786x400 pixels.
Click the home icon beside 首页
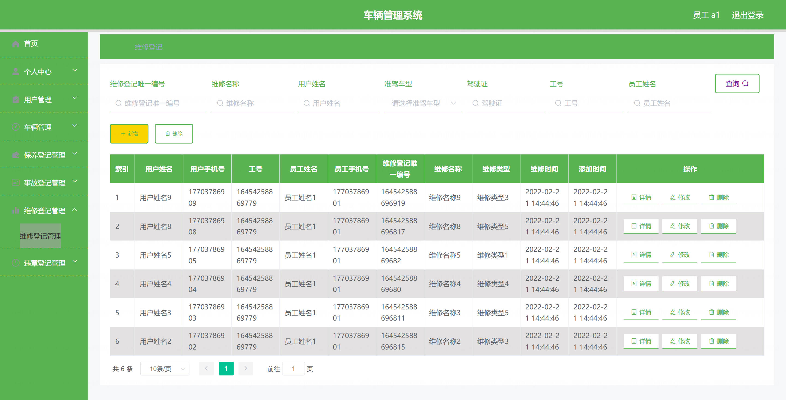(16, 44)
